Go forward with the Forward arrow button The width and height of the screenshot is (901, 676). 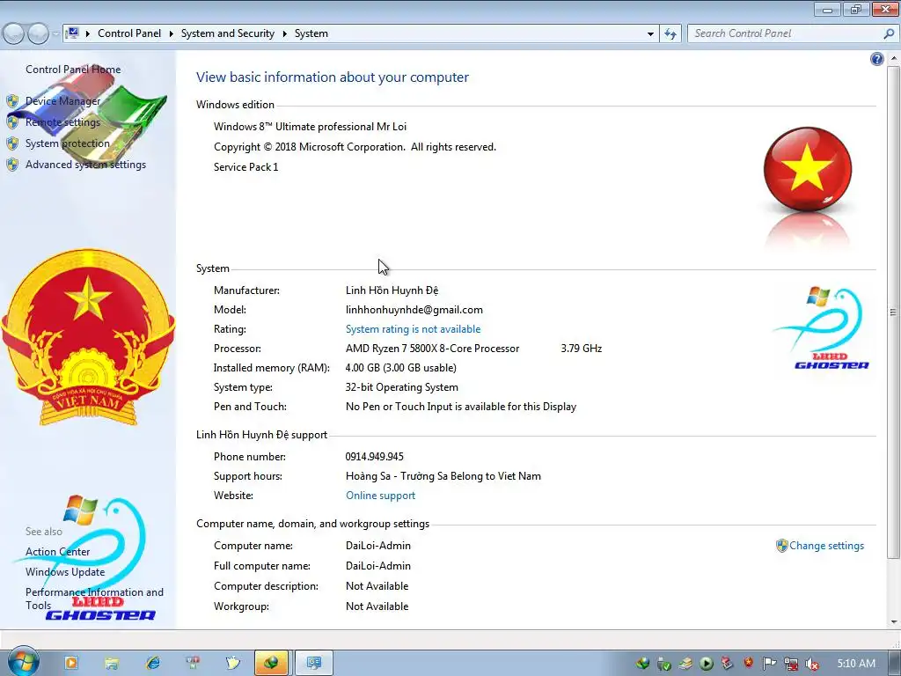(38, 33)
